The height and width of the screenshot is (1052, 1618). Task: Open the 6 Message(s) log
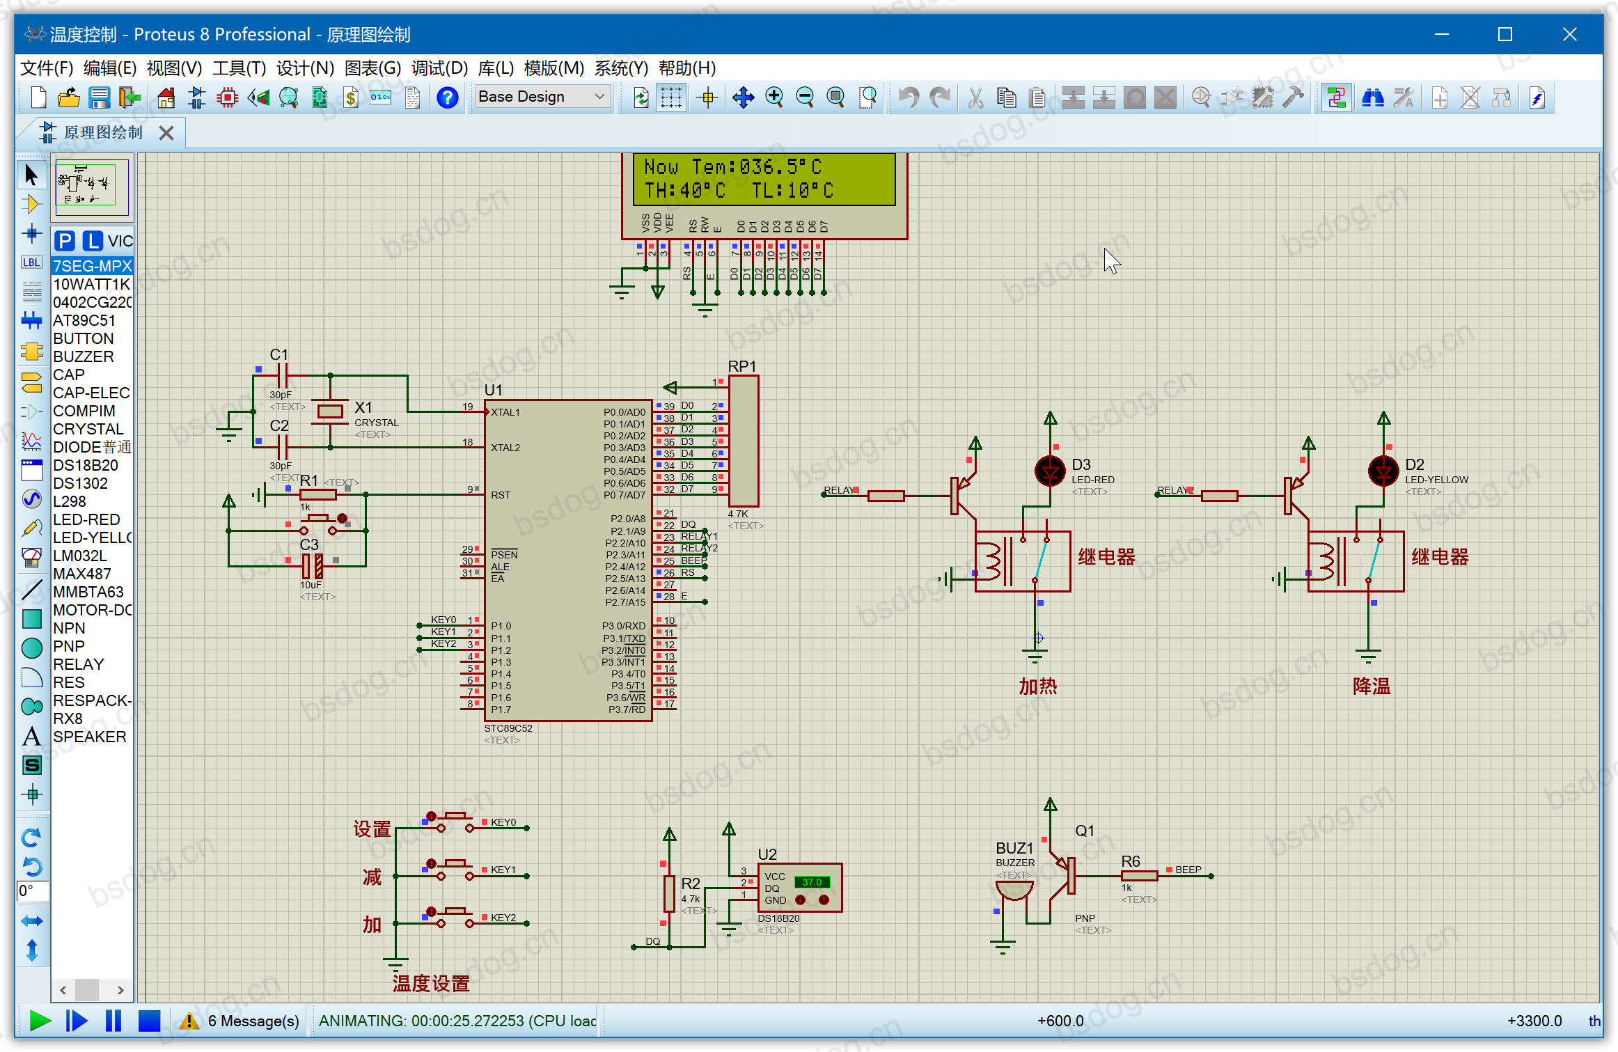[241, 1021]
